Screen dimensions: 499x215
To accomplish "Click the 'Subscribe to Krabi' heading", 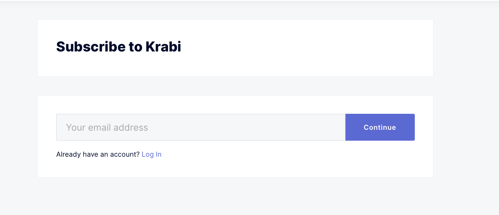I will [x=119, y=46].
